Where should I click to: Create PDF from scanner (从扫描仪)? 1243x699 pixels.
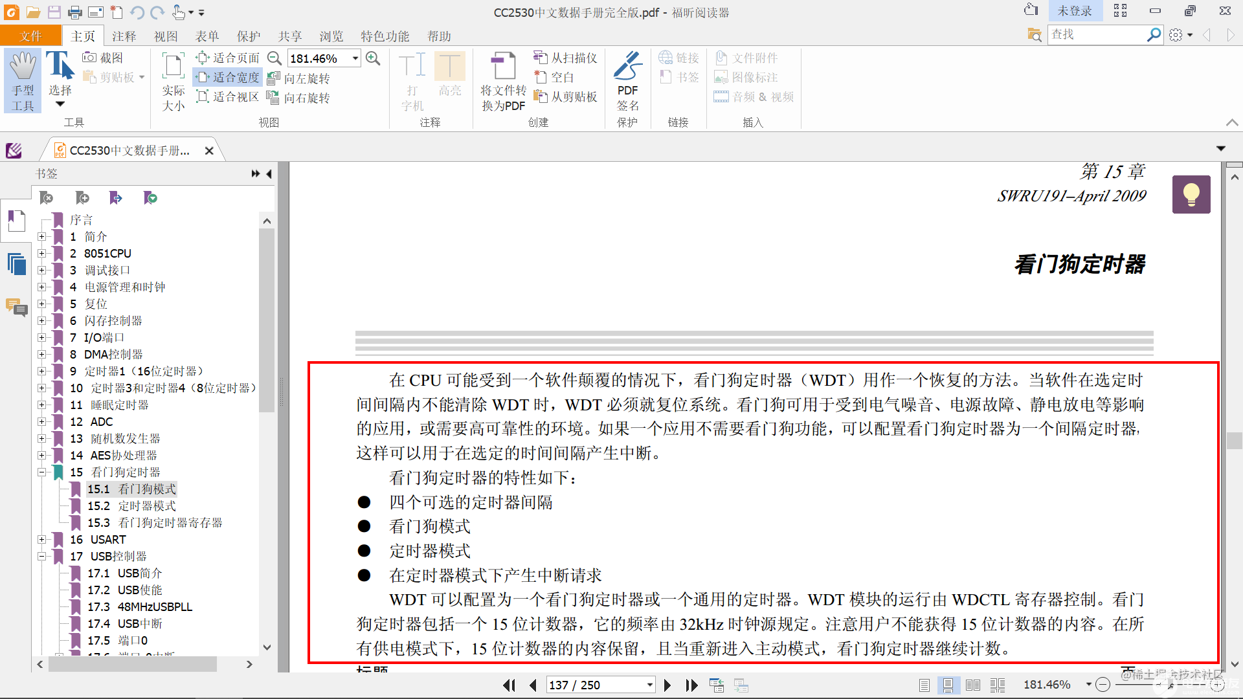[565, 58]
